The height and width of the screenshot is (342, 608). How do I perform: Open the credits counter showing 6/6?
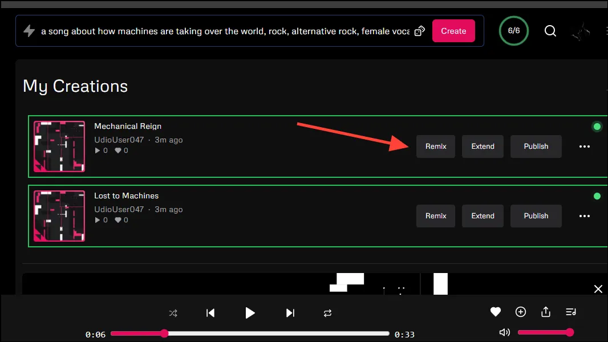(514, 31)
